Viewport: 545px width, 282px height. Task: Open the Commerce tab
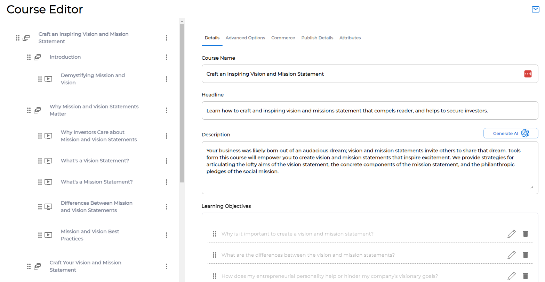(x=283, y=38)
